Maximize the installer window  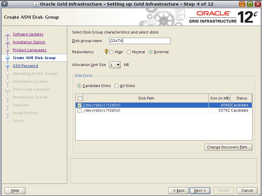[x=250, y=4]
